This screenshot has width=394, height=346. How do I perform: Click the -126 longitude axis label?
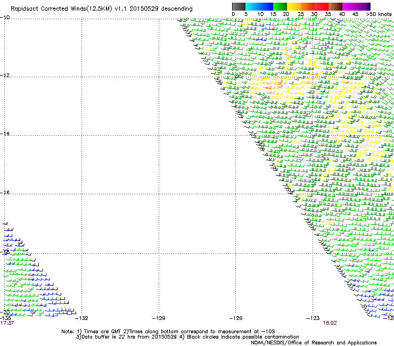[236, 318]
